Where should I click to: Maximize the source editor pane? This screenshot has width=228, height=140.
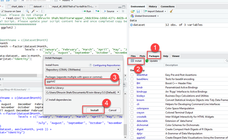(x=123, y=7)
